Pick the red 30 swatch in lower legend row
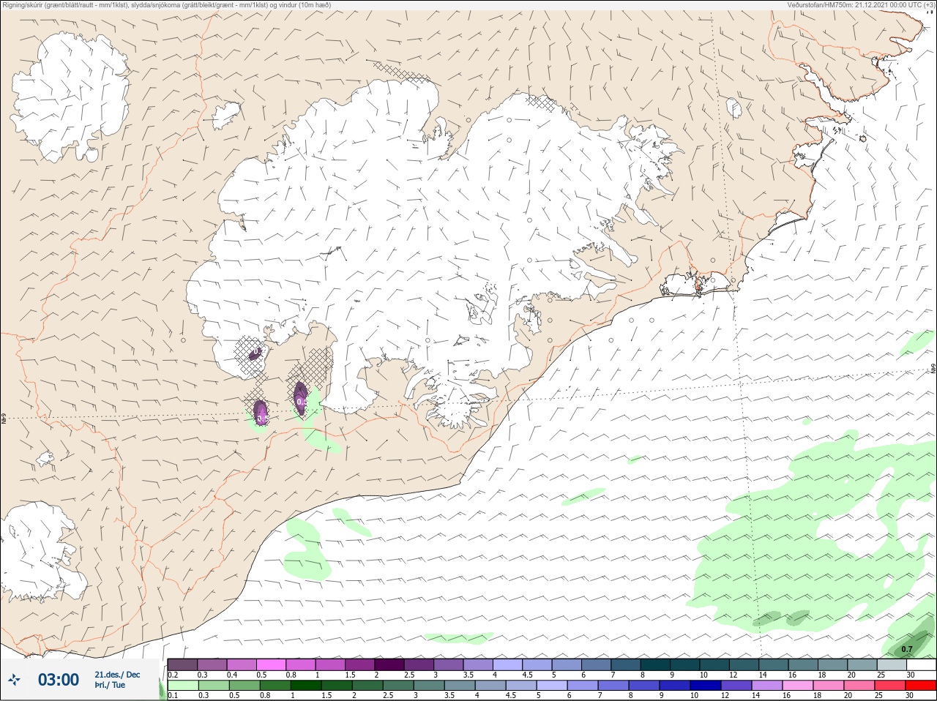This screenshot has width=937, height=701. coord(921,686)
